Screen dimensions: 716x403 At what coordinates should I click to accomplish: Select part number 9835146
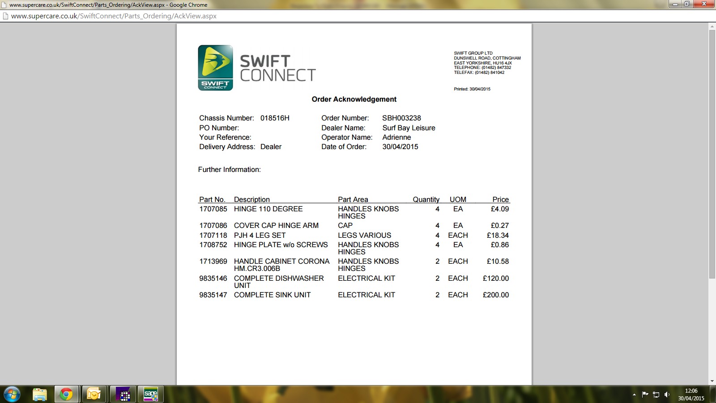(x=213, y=279)
